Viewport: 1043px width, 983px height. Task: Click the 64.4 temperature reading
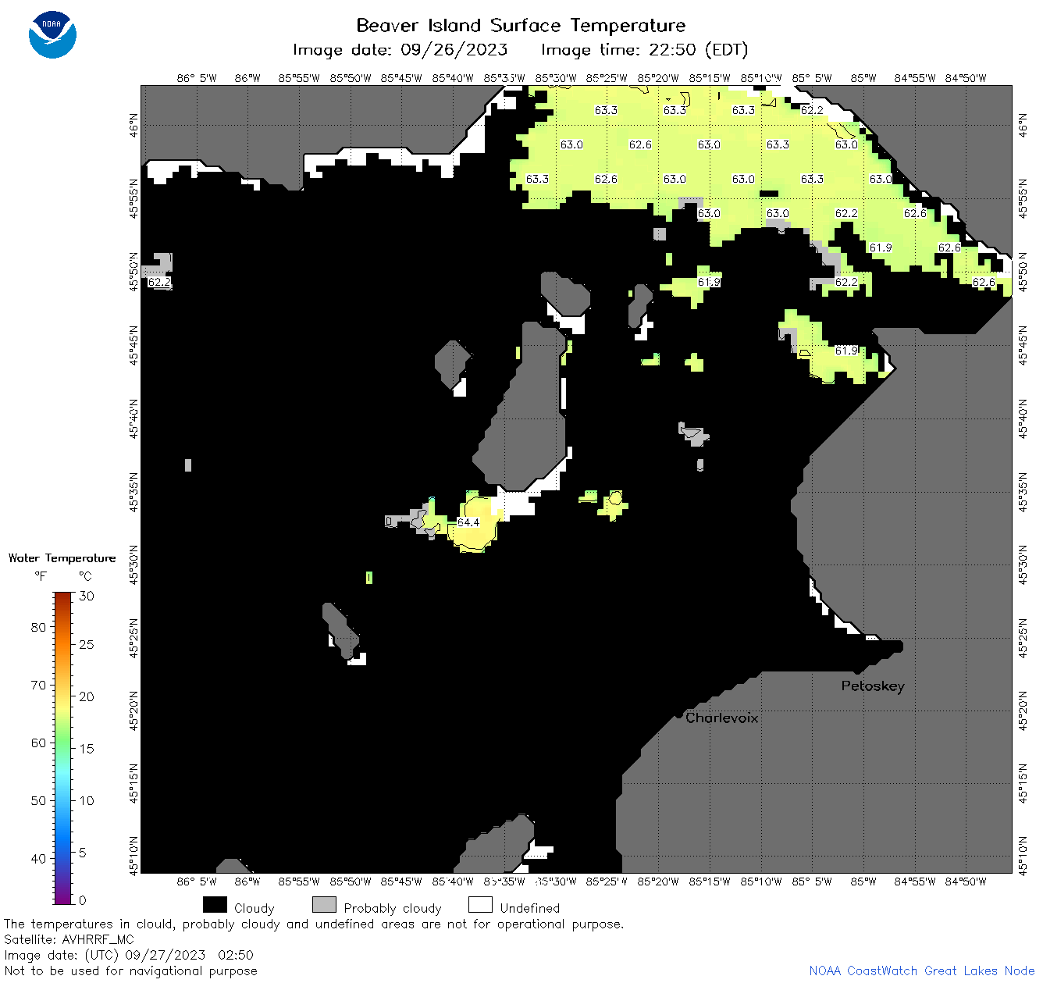[468, 522]
